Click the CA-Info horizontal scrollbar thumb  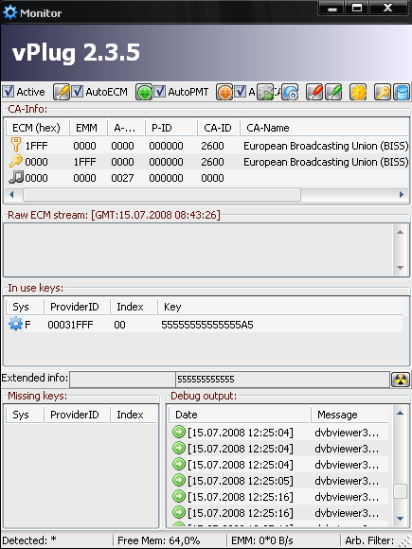(162, 194)
